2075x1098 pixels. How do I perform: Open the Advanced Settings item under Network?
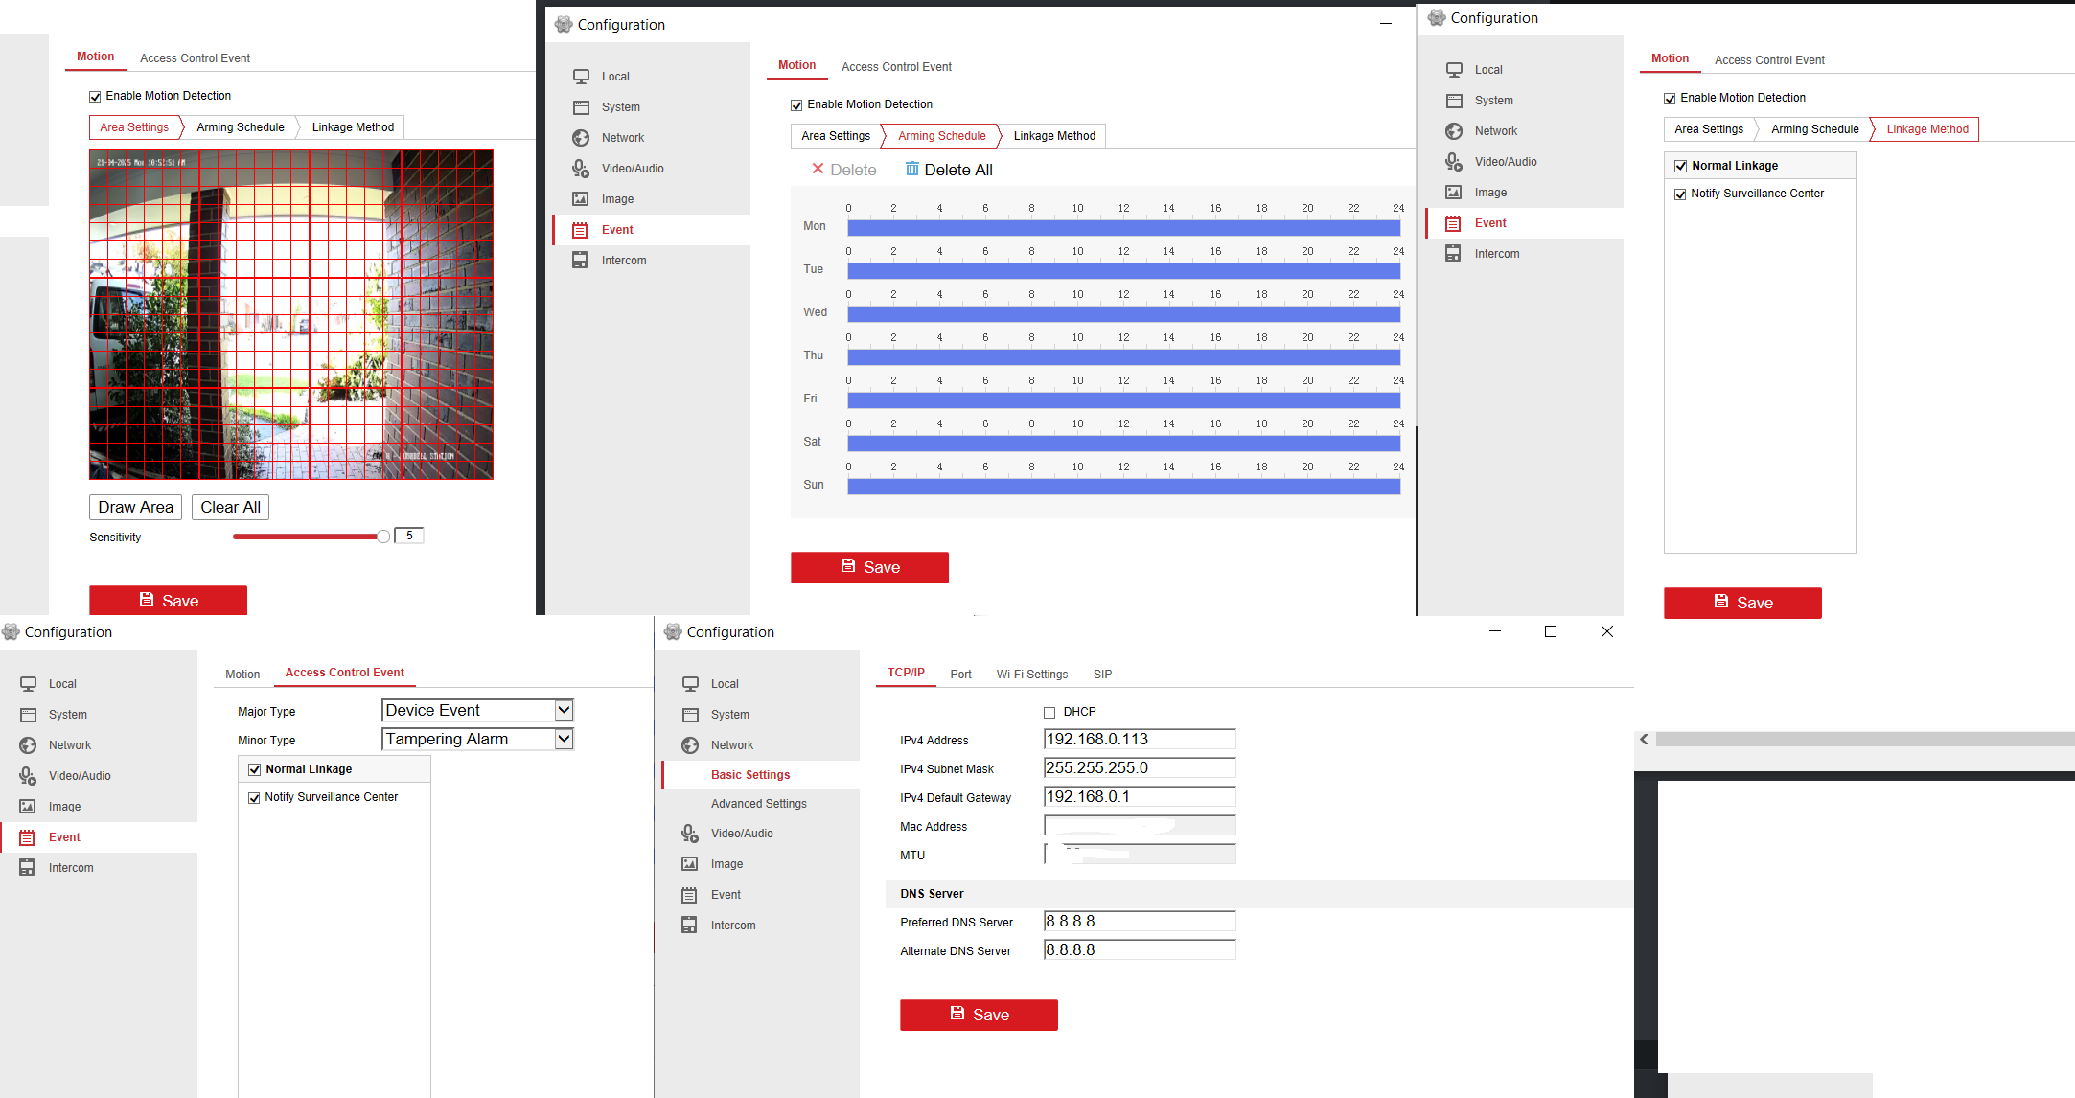coord(758,804)
